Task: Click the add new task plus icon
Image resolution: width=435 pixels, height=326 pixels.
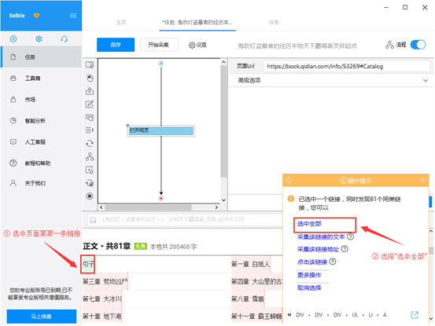Action: pyautogui.click(x=13, y=38)
